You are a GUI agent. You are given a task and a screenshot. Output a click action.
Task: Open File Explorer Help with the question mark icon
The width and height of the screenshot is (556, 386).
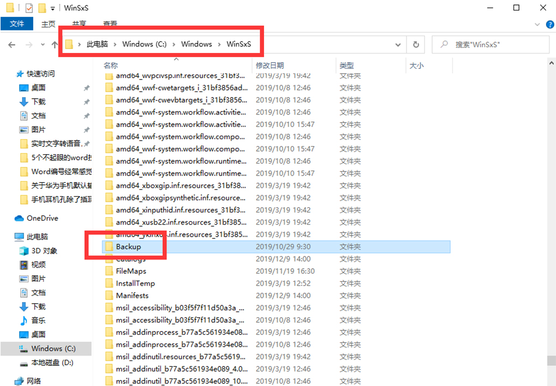click(x=550, y=24)
